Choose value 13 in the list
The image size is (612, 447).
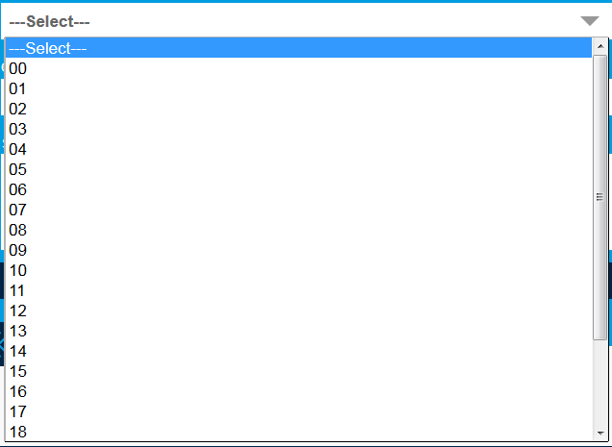click(x=299, y=331)
